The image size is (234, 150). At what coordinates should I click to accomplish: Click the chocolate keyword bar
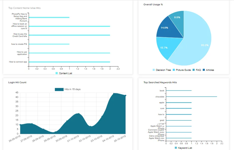(x=192, y=97)
